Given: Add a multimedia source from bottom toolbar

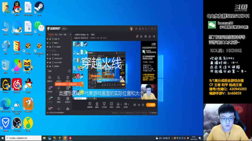Looking at the screenshot, I should 111,105.
